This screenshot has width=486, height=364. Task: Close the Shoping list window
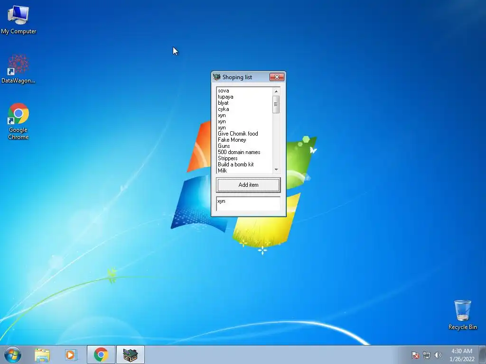click(277, 77)
